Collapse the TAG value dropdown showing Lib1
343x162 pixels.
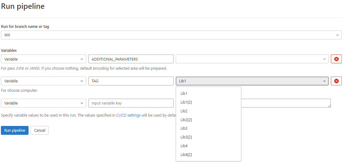coord(252,81)
